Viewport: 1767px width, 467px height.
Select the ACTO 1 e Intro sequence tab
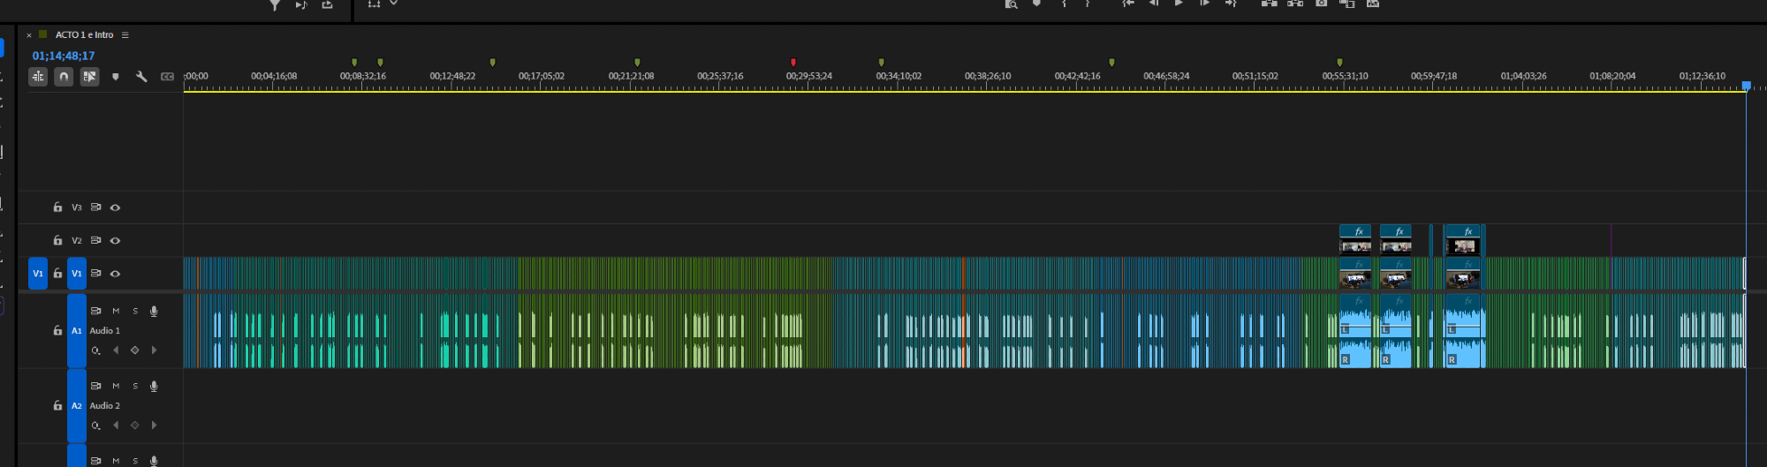tap(84, 35)
